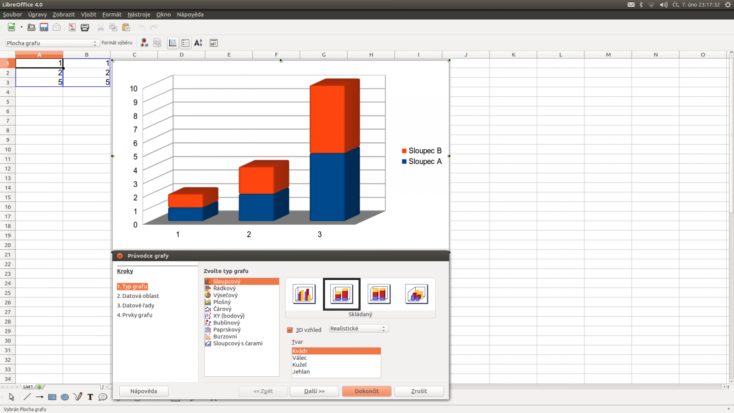734x413 pixels.
Task: Select the Válec shape option
Action: 299,357
